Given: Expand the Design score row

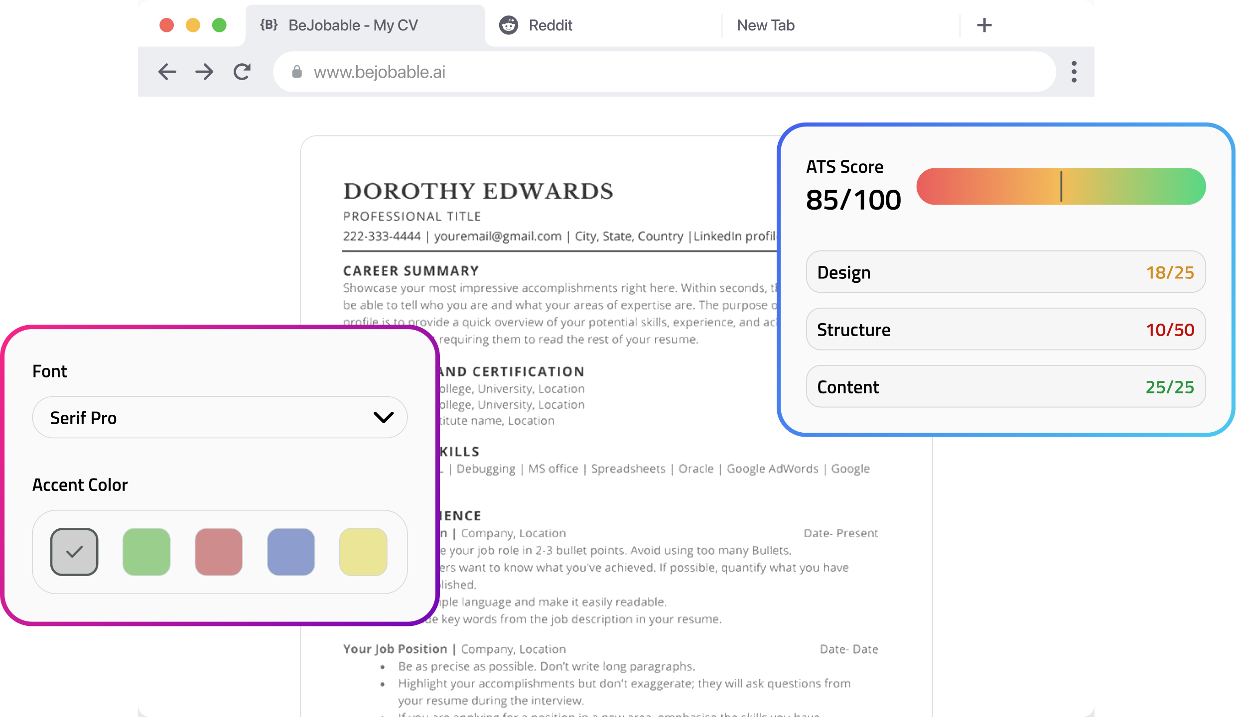Looking at the screenshot, I should pos(1005,272).
